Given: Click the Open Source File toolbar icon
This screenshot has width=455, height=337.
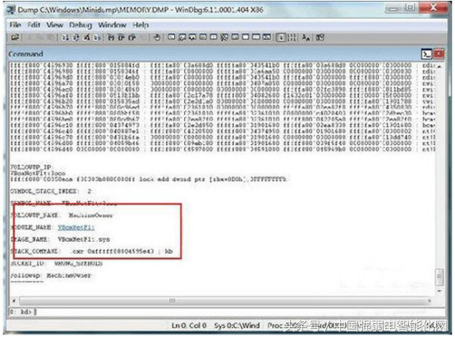Looking at the screenshot, I should pyautogui.click(x=15, y=37).
